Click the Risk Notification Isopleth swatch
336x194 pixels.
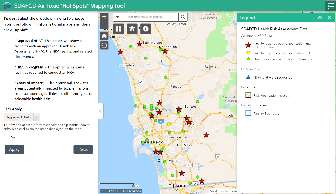[248, 95]
